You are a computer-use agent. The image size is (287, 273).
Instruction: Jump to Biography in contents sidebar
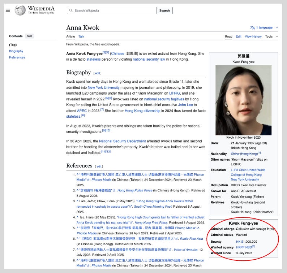pos(16,51)
